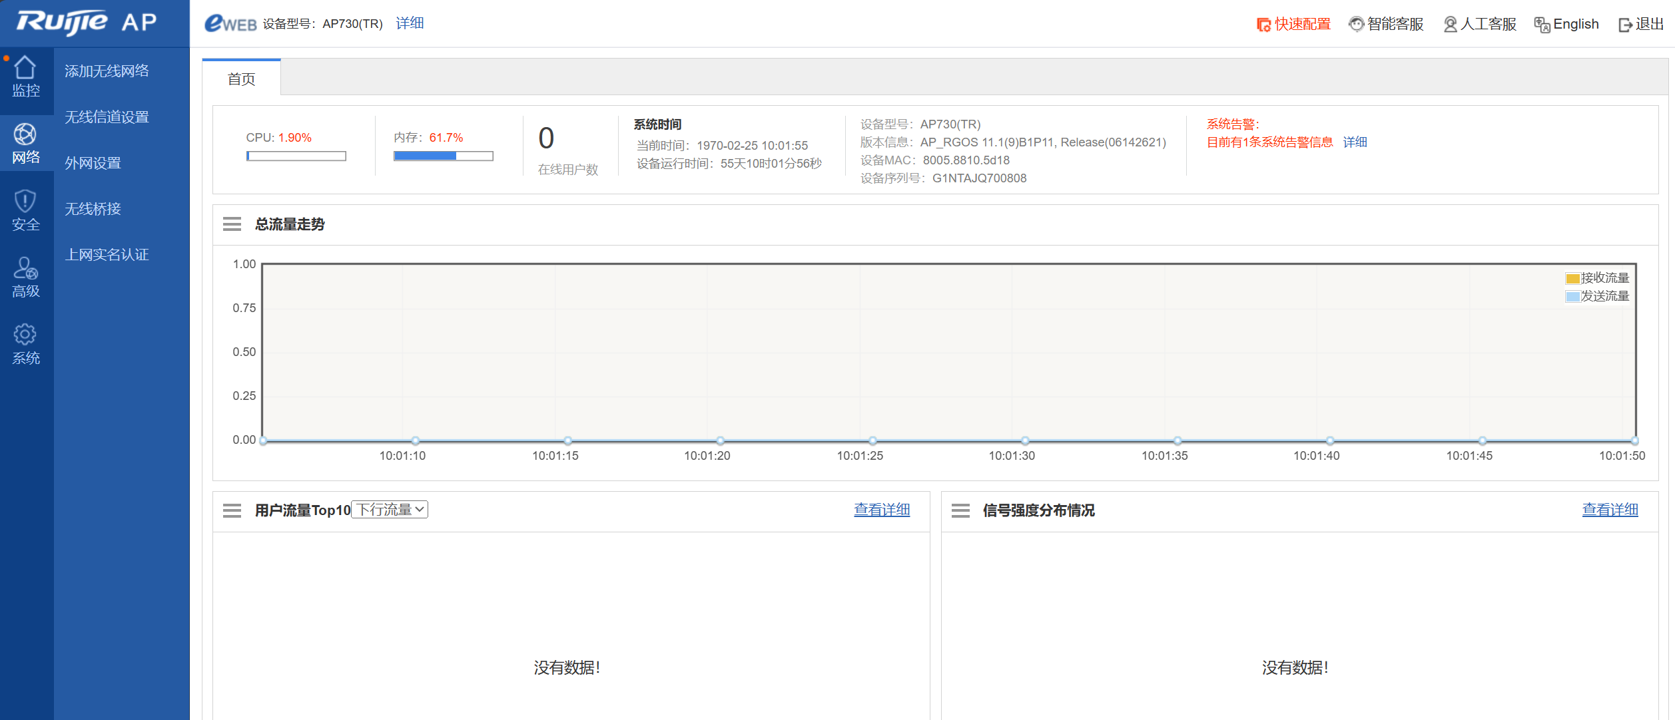Open 无线桥接 menu item

[x=93, y=209]
